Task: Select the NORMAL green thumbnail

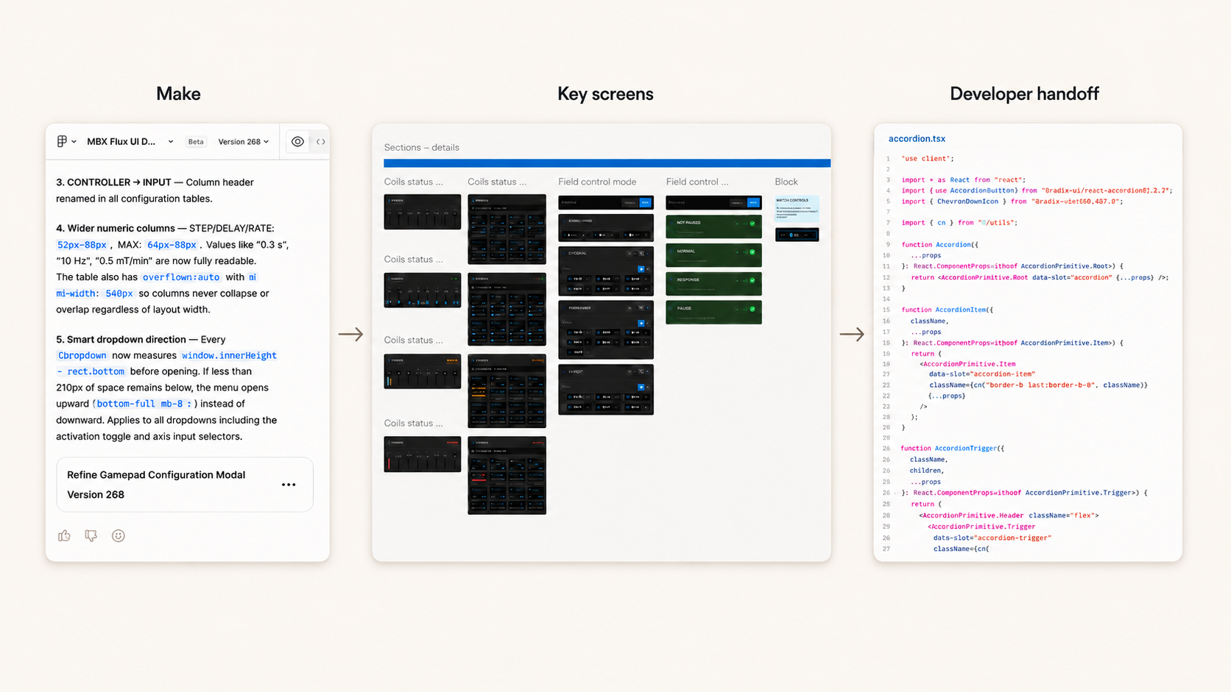Action: coord(713,255)
